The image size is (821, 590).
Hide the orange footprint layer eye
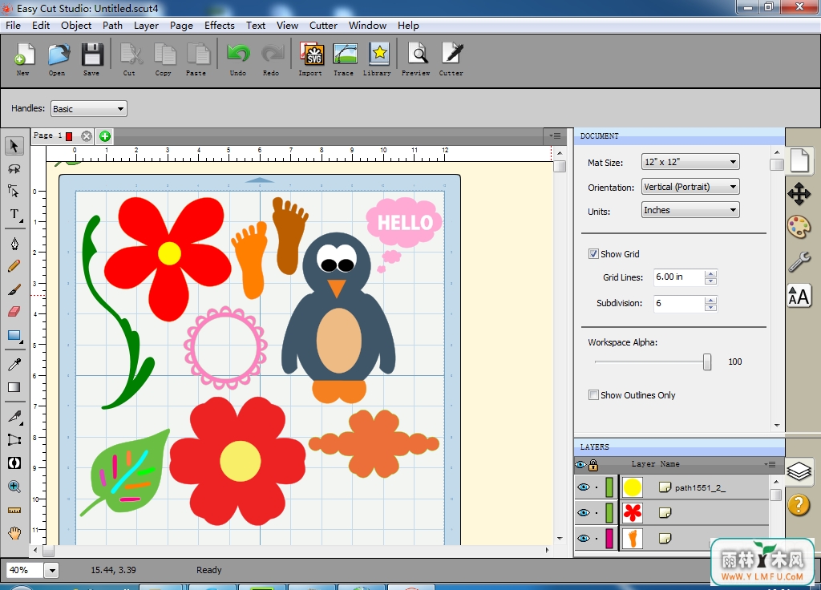584,538
